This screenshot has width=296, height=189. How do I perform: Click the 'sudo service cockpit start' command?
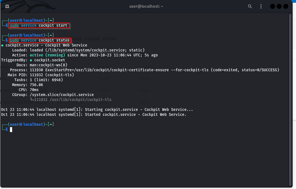pyautogui.click(x=39, y=26)
